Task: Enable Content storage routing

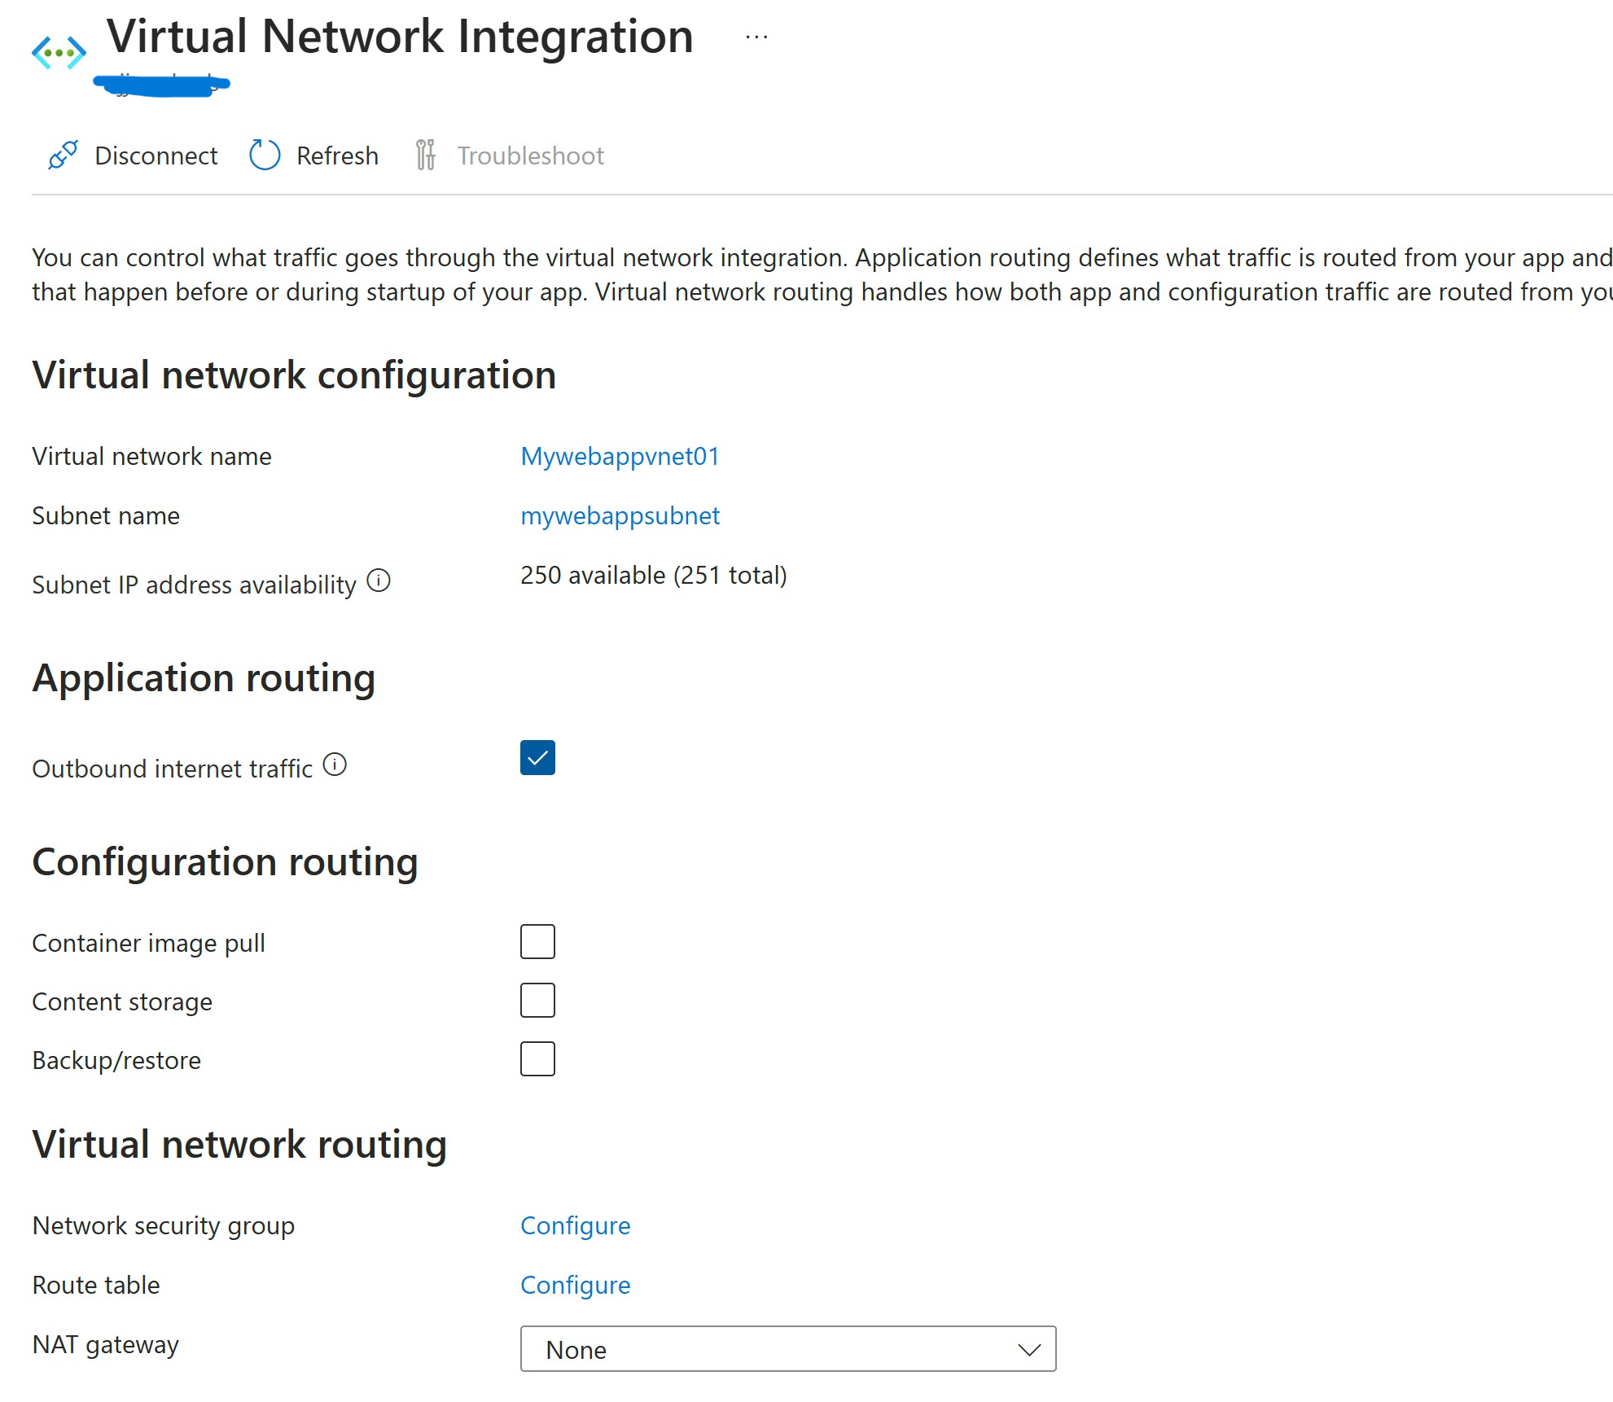Action: coord(537,1001)
